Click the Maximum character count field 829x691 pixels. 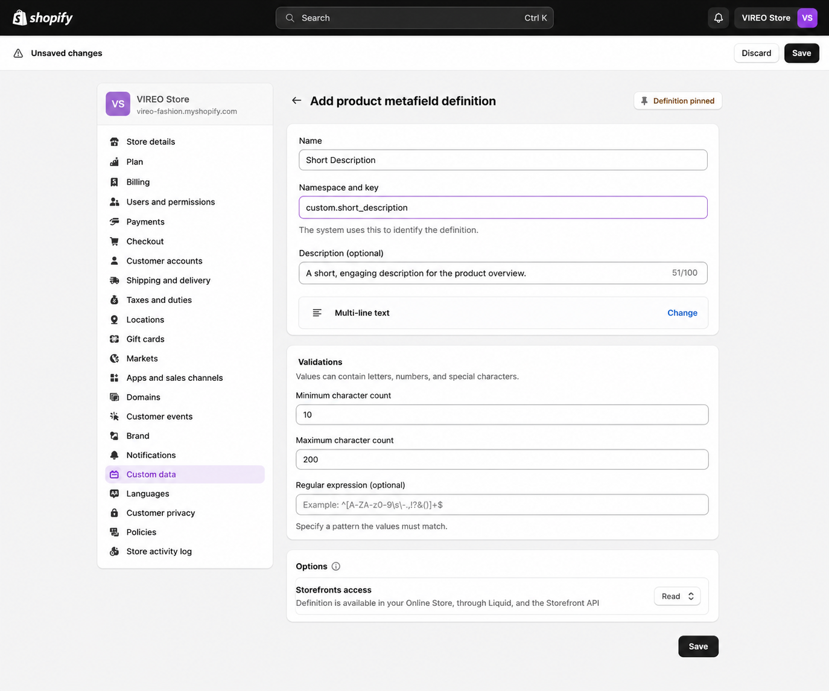(502, 459)
